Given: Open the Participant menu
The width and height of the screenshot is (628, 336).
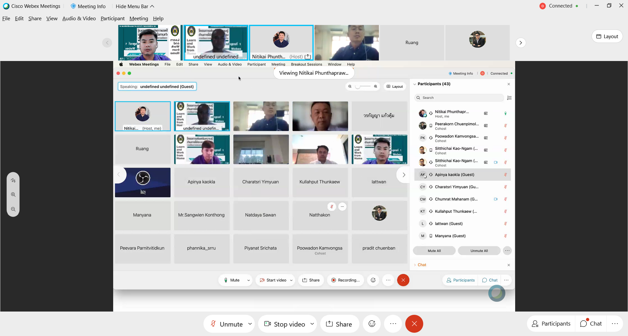Looking at the screenshot, I should tap(113, 19).
